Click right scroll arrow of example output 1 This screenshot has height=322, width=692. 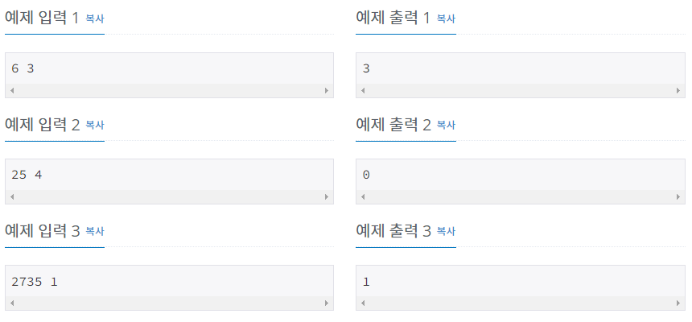coord(678,90)
